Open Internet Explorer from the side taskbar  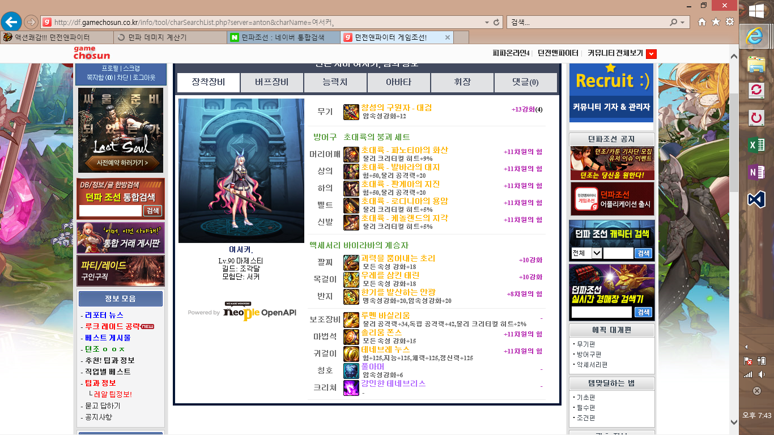[755, 37]
